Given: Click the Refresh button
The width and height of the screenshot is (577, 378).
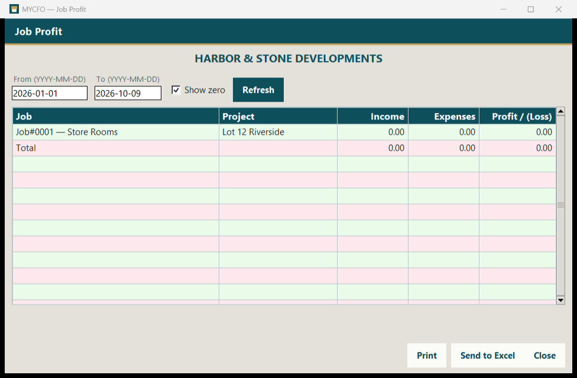Looking at the screenshot, I should [258, 90].
